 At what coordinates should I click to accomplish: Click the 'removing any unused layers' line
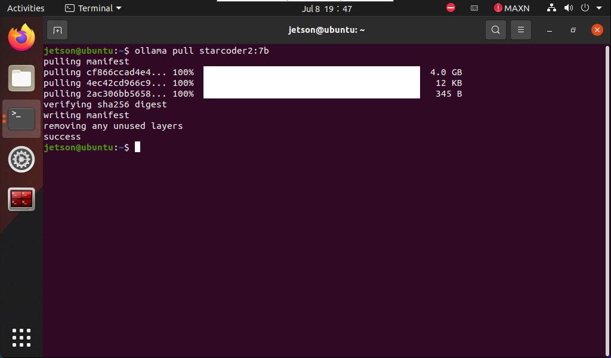(113, 126)
